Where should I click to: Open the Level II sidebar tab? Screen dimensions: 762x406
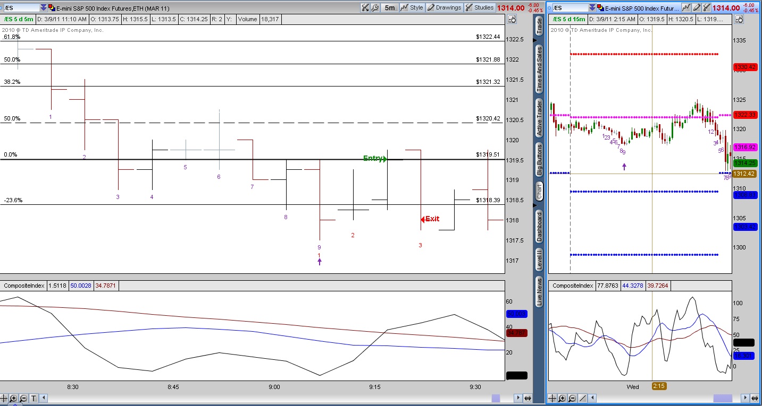[x=539, y=260]
